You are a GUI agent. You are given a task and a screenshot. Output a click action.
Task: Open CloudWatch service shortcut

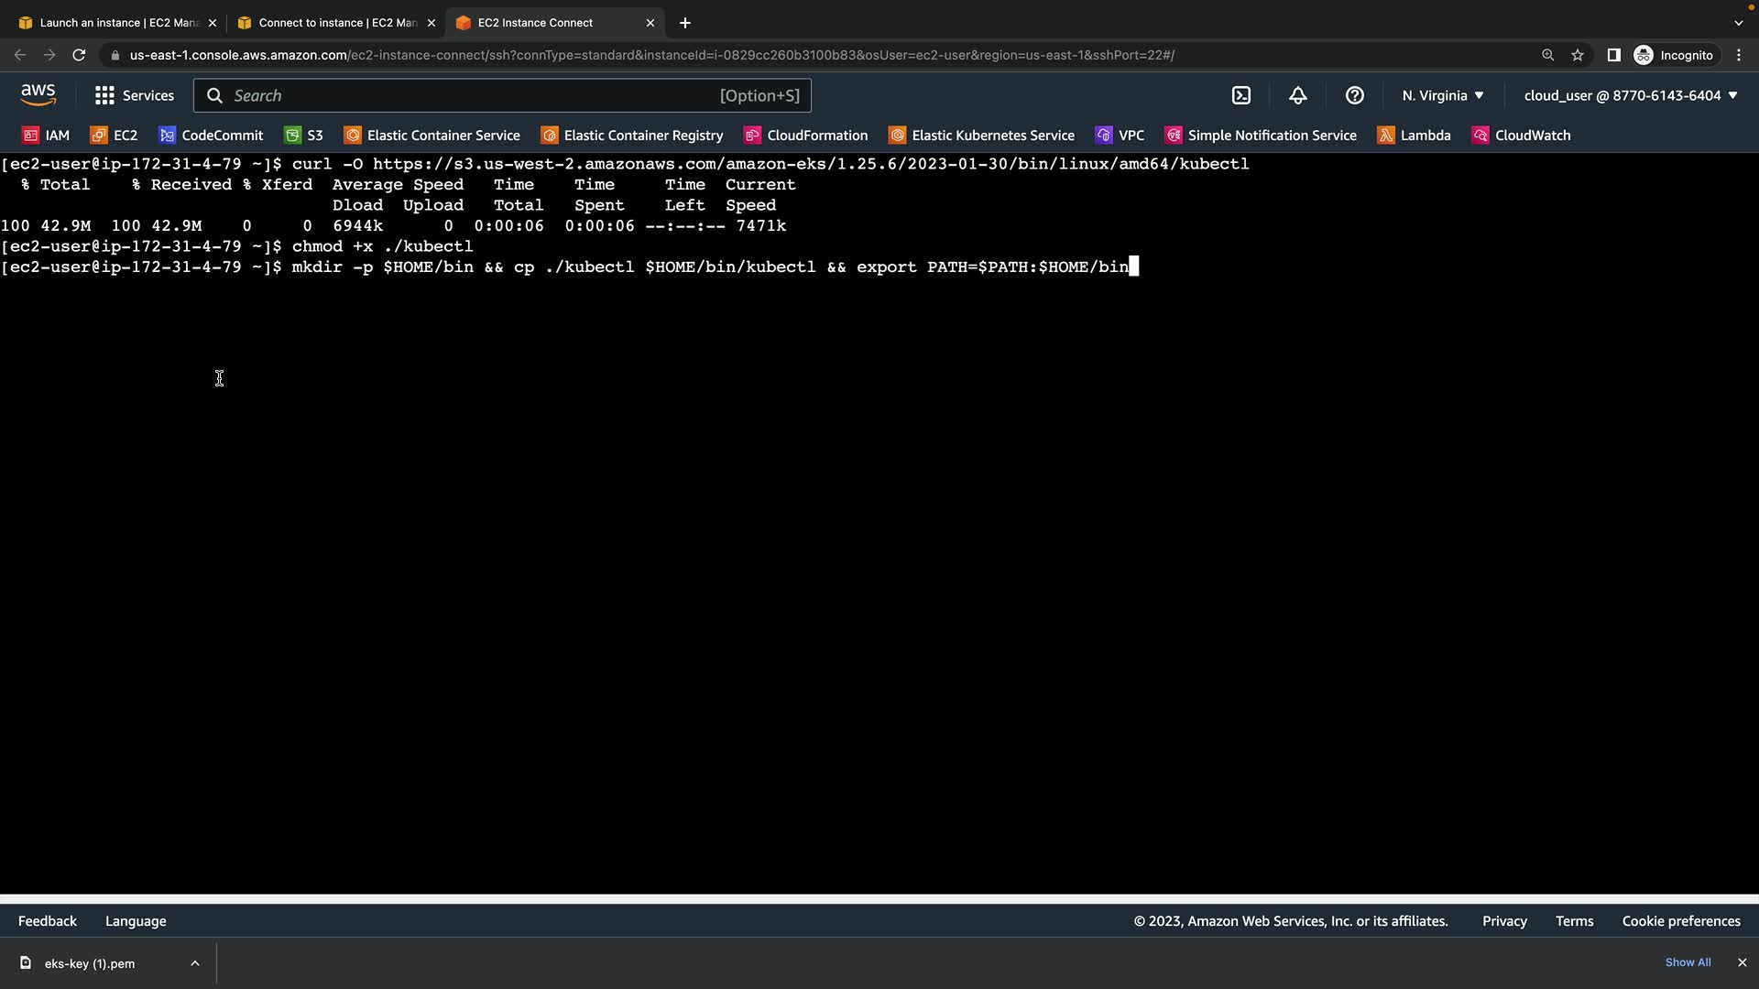coord(1522,136)
